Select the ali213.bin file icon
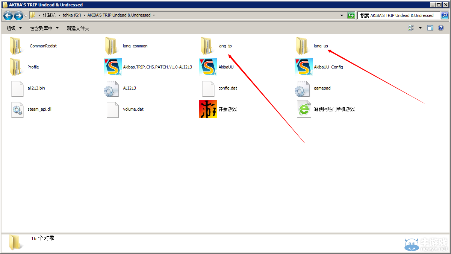Screen dimensions: 451x254 17,88
